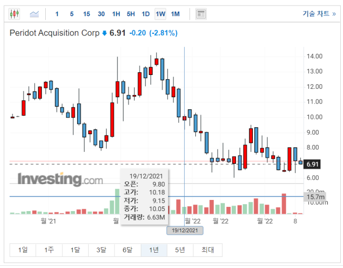Set interval to 5 minutes
This screenshot has height=268, width=343.
pyautogui.click(x=72, y=14)
